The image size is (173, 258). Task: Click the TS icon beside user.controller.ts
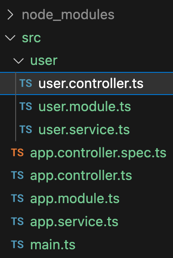click(x=26, y=83)
